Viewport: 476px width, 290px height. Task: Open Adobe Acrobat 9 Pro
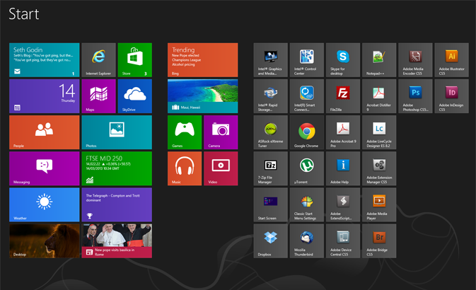pos(343,132)
